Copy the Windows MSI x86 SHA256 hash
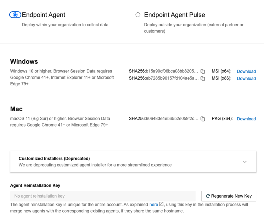The width and height of the screenshot is (264, 217). (203, 79)
